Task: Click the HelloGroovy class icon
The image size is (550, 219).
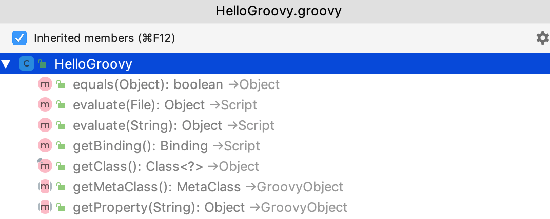Action: point(26,64)
